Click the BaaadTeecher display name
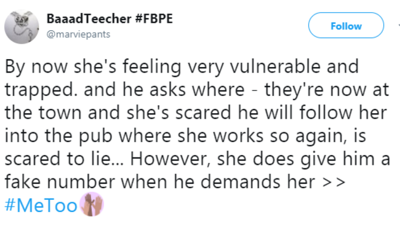Image resolution: width=400 pixels, height=225 pixels. coord(89,18)
